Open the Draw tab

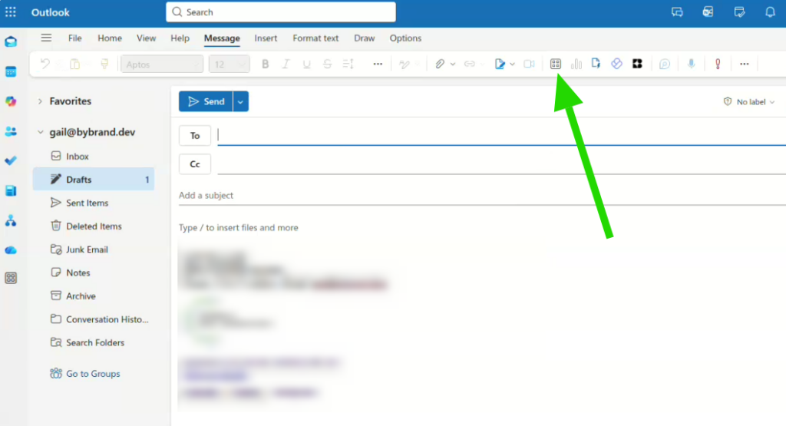point(365,38)
